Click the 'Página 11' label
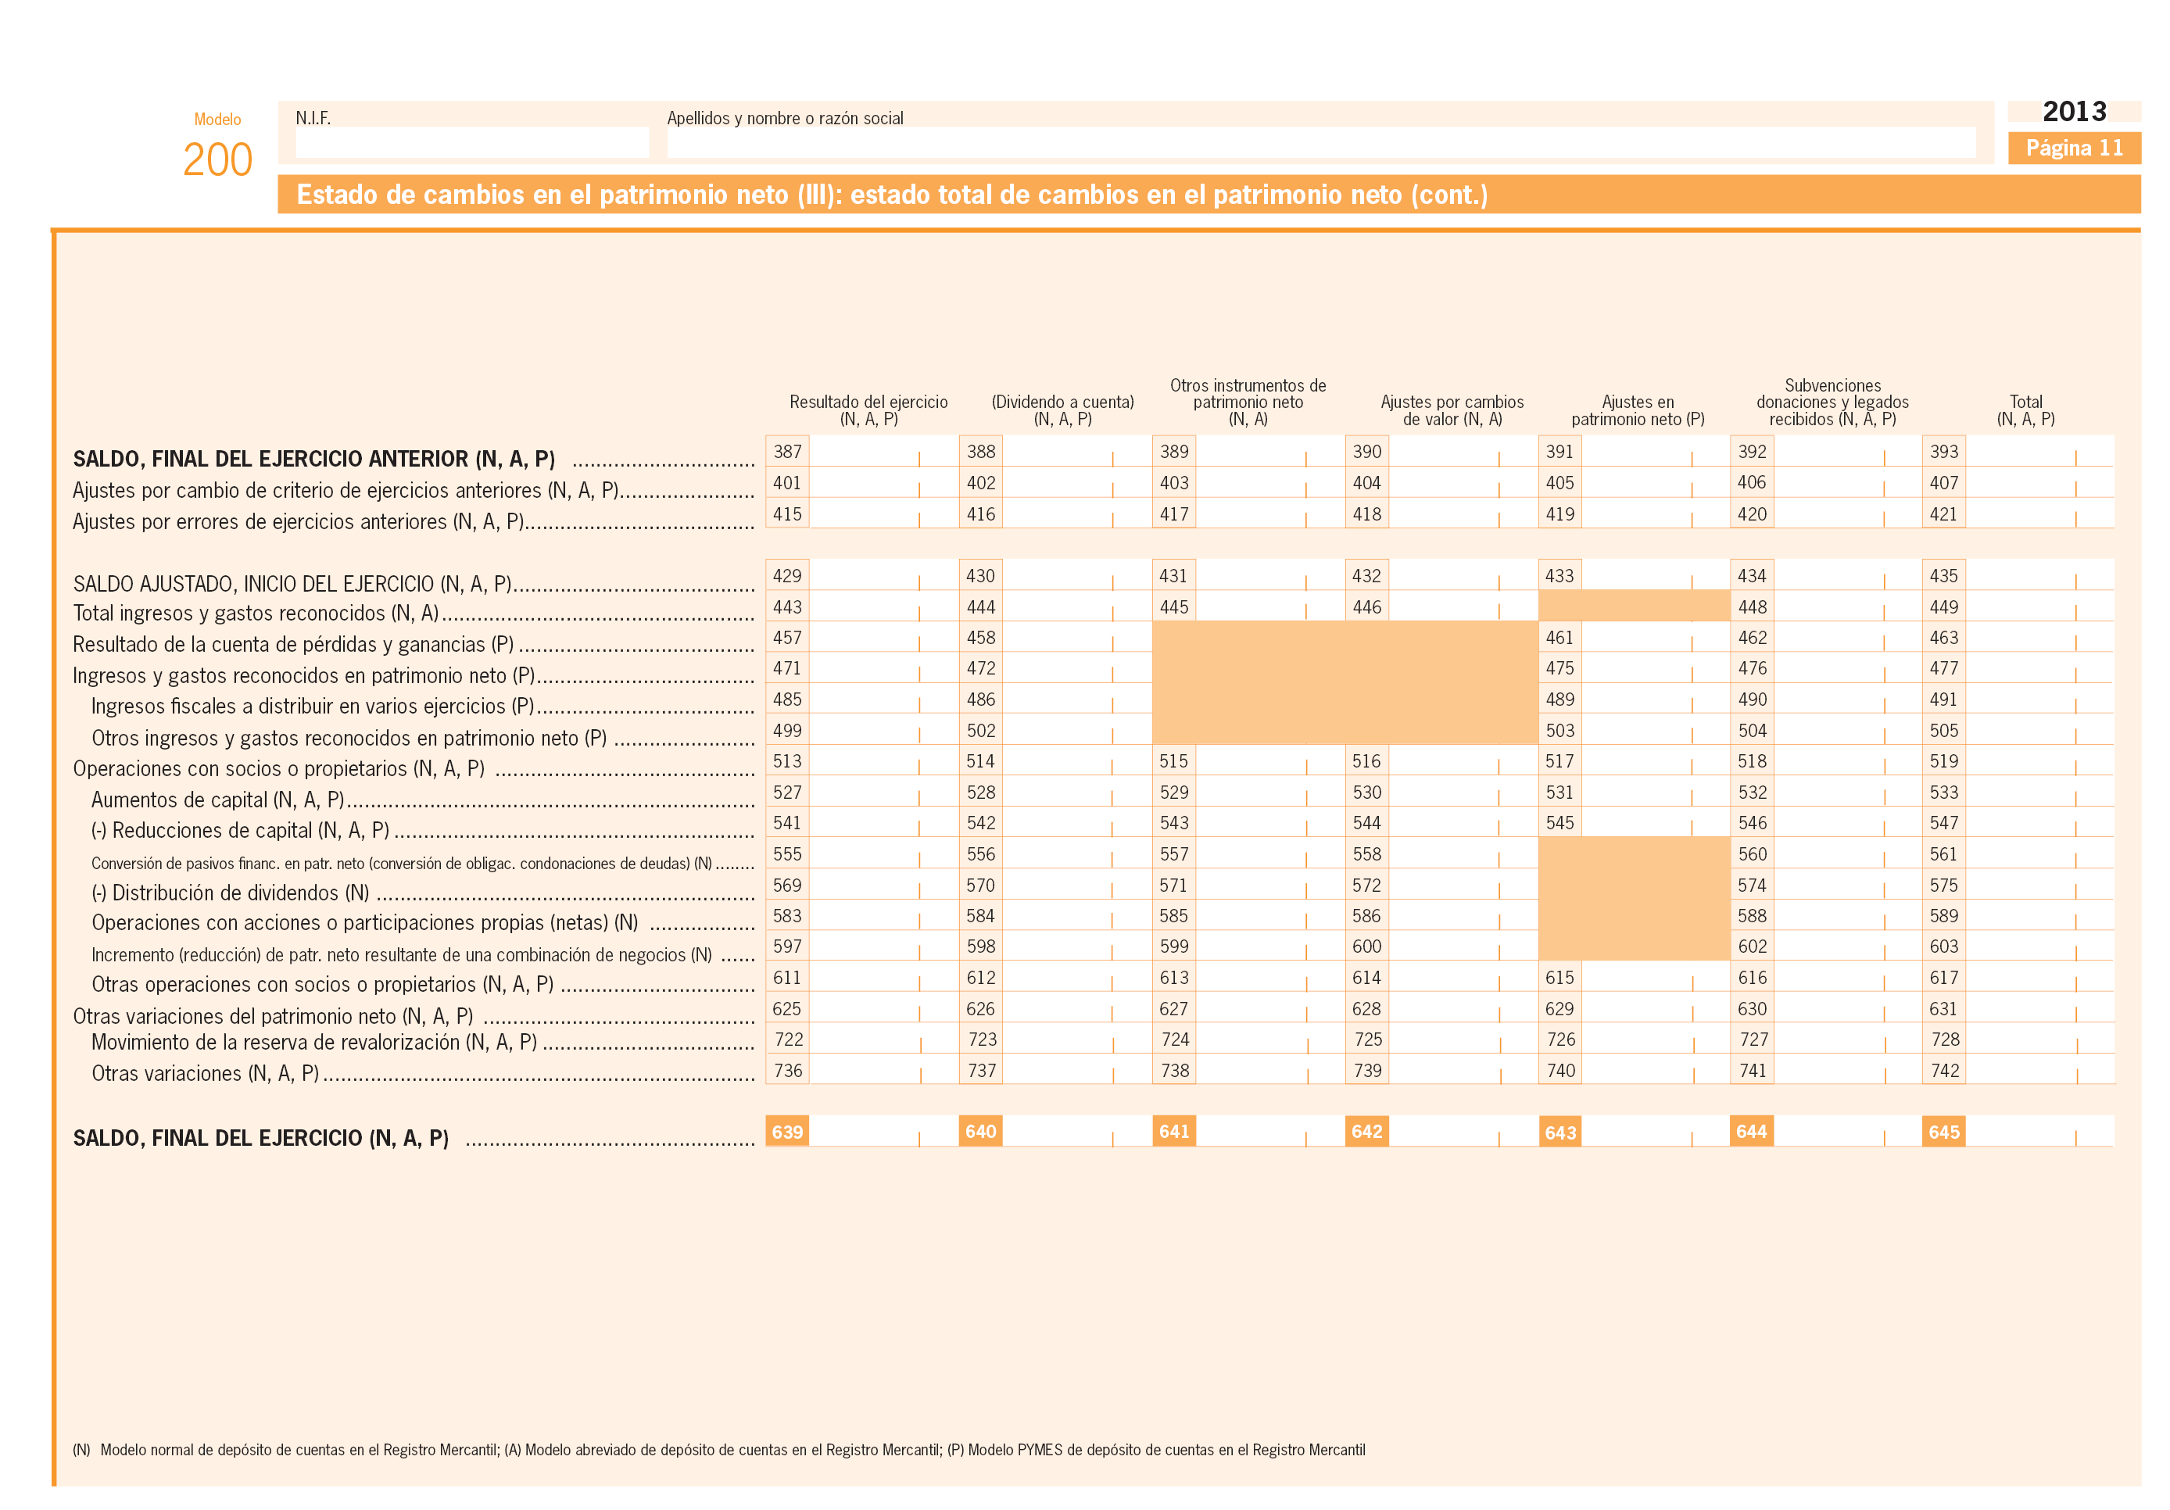This screenshot has height=1510, width=2170. [x=2074, y=148]
